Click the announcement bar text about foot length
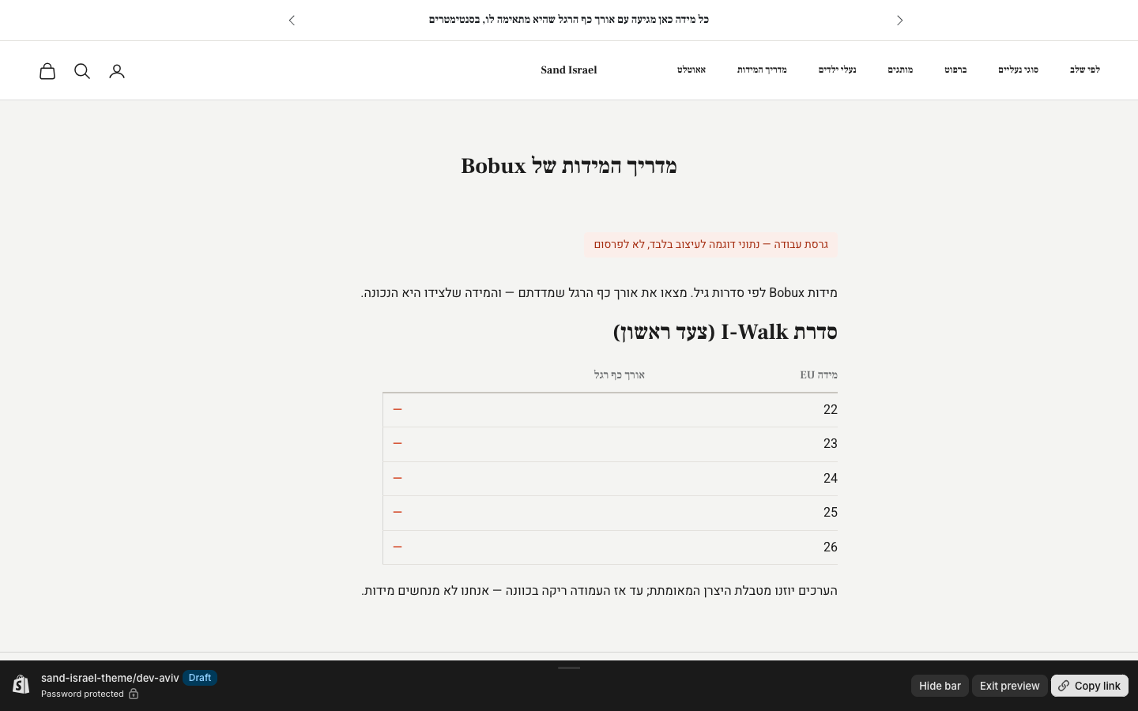The image size is (1138, 711). tap(569, 20)
